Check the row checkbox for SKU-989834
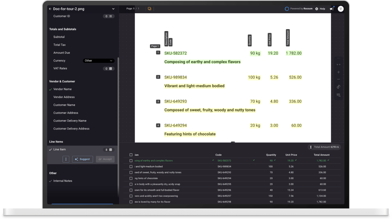The image size is (392, 219). click(131, 167)
